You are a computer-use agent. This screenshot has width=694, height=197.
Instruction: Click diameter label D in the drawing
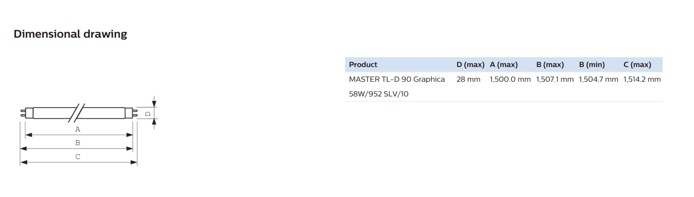(x=148, y=113)
